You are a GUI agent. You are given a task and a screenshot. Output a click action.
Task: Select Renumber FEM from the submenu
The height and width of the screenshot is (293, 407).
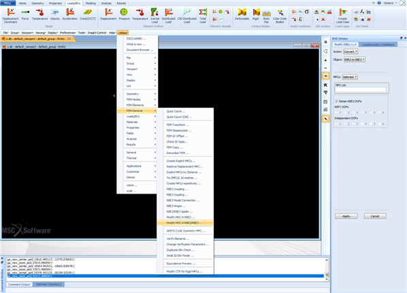click(x=178, y=153)
